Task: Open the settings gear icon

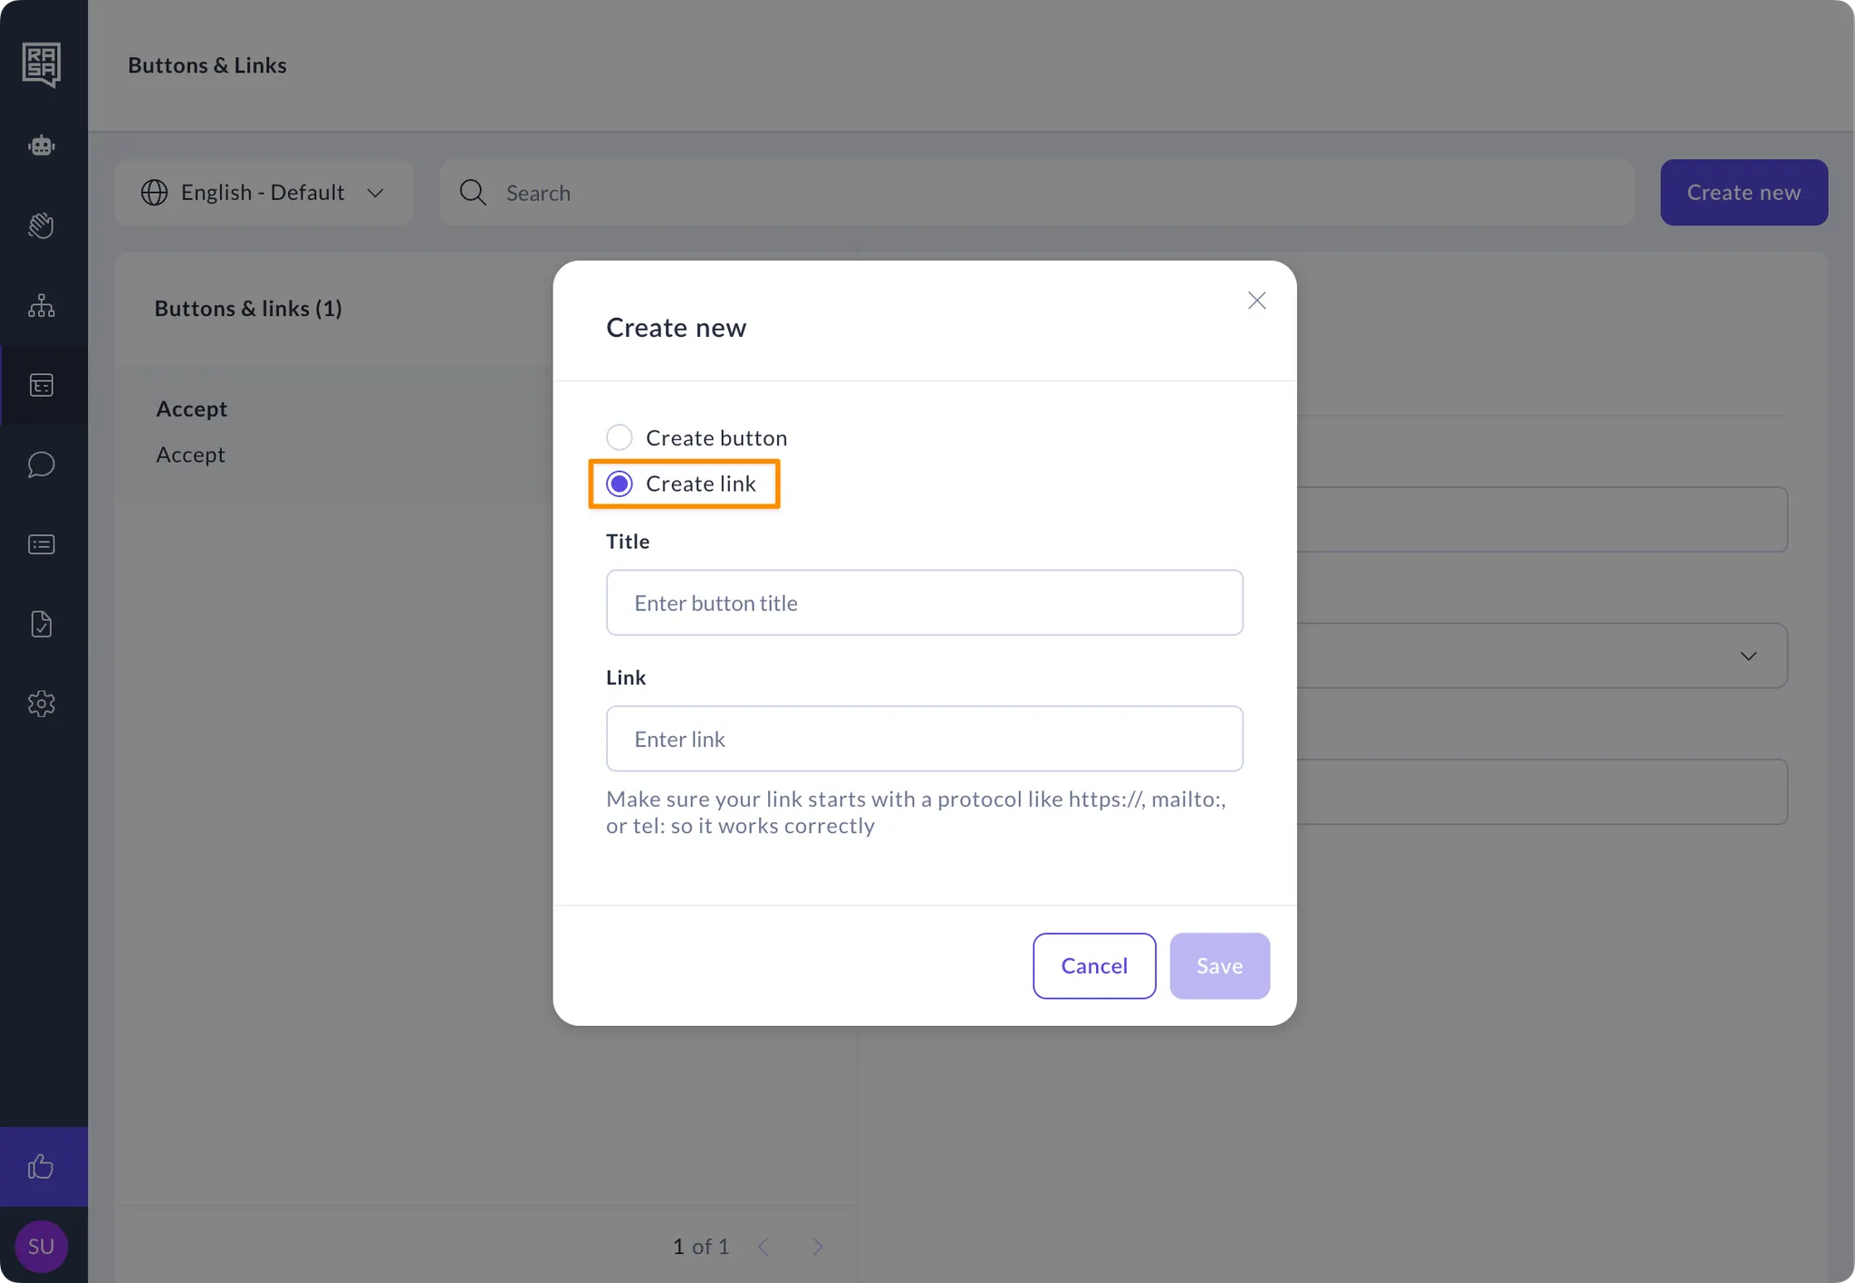Action: (x=42, y=704)
